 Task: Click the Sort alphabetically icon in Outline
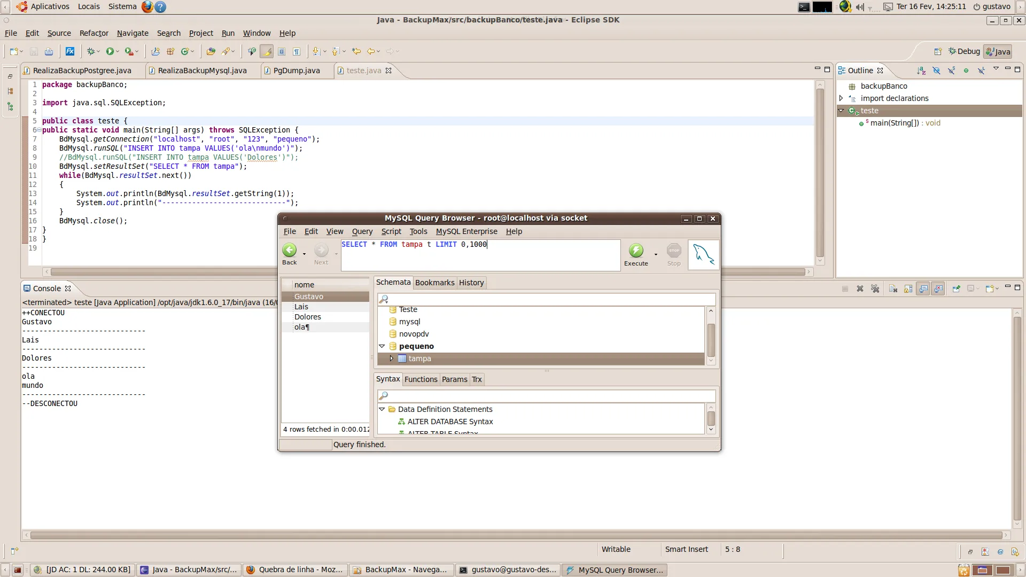pyautogui.click(x=921, y=71)
